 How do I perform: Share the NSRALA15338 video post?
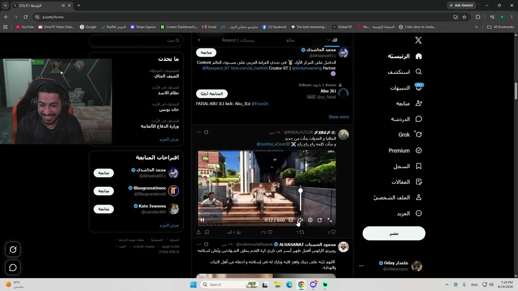coord(199,232)
